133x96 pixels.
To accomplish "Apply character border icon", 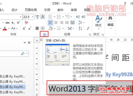I will (x=43, y=17).
